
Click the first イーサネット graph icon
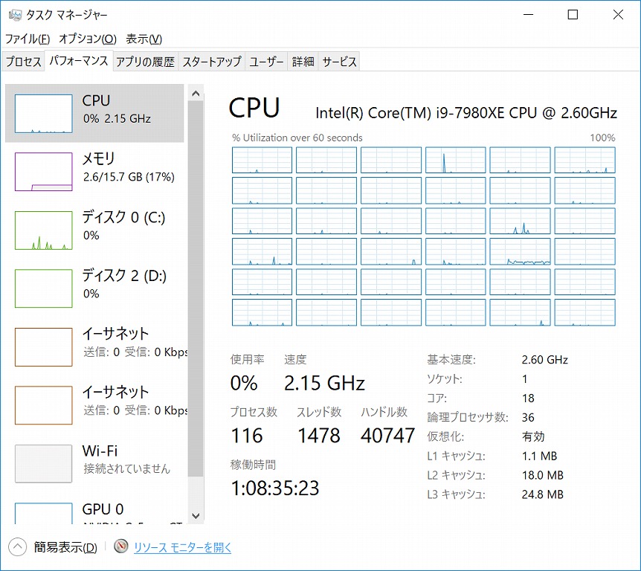tap(43, 347)
